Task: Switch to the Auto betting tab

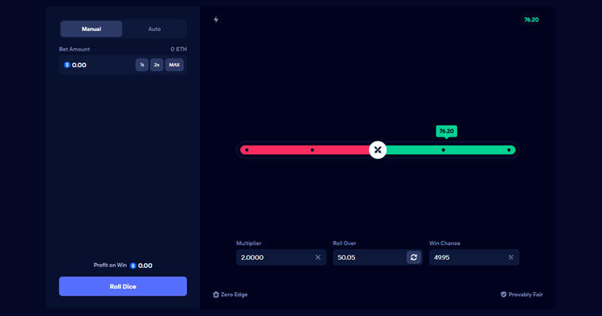Action: pyautogui.click(x=154, y=28)
